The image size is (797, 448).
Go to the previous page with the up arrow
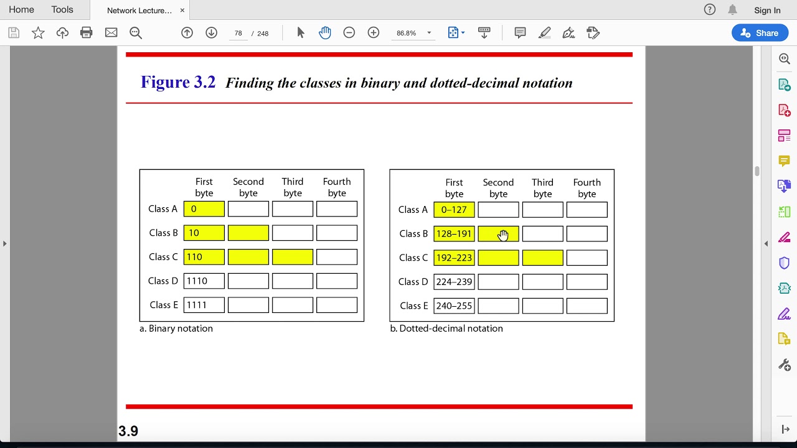[x=187, y=33]
